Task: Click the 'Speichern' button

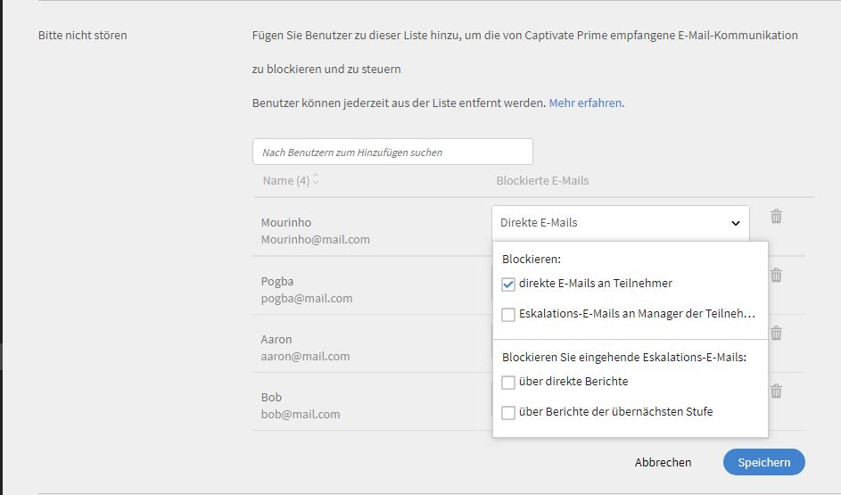Action: (763, 462)
